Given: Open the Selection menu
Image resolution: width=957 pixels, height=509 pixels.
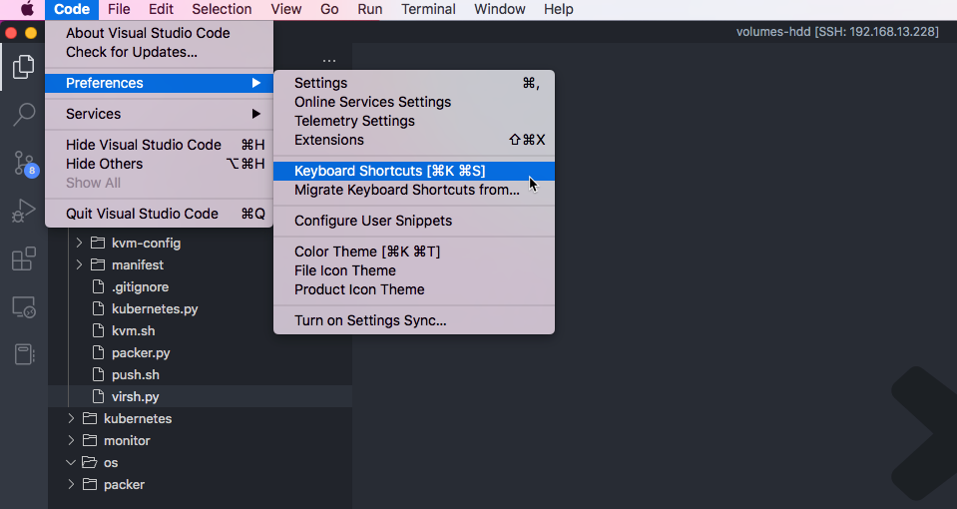Looking at the screenshot, I should (x=222, y=9).
